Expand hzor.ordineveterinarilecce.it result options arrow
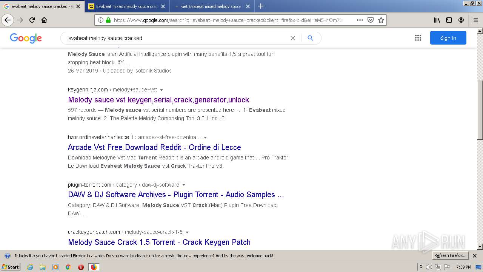Image resolution: width=483 pixels, height=272 pixels. tap(205, 138)
